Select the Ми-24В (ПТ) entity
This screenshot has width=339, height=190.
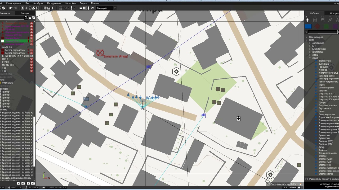(x=8, y=65)
